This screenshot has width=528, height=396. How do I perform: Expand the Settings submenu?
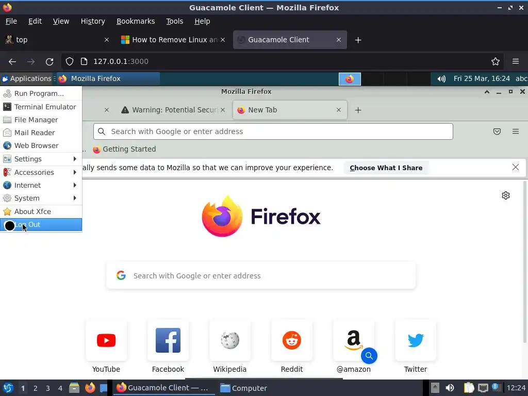[x=41, y=159]
